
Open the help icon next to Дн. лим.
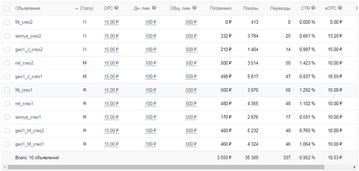point(154,8)
